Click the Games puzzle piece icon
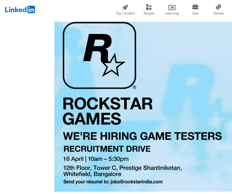232x194 pixels. (218, 7)
